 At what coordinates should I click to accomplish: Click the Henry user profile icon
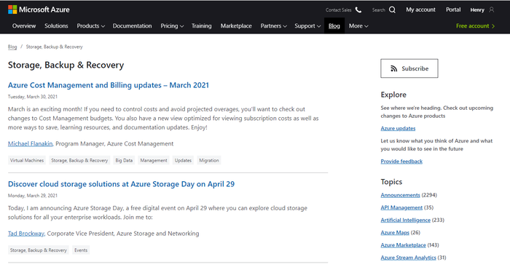coord(492,9)
